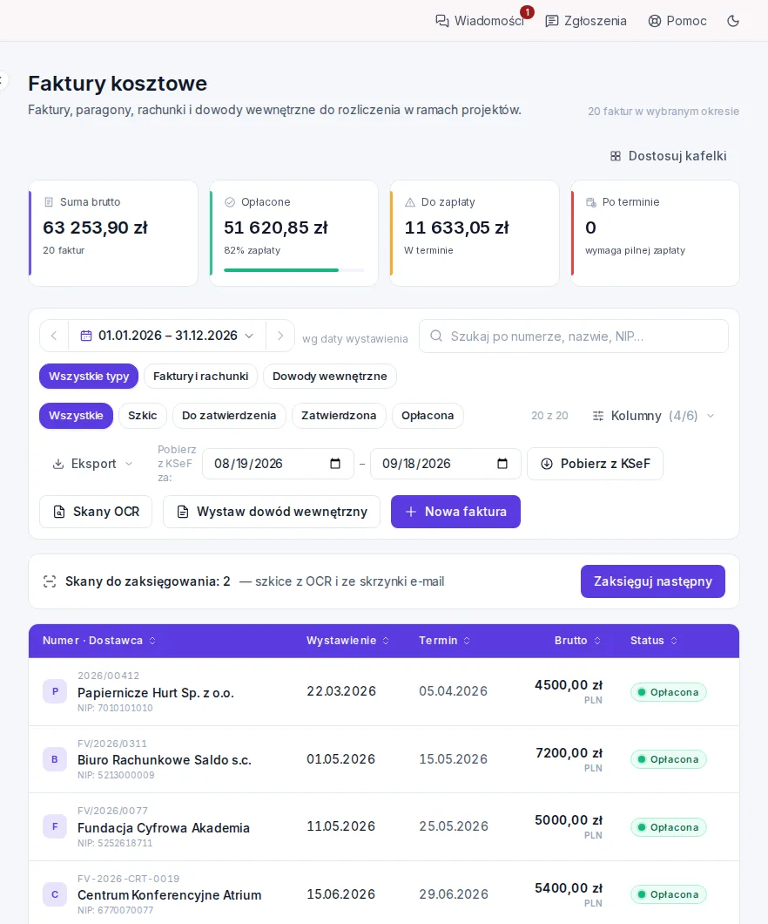Open calendar picker for 08/19/2026 date
This screenshot has height=924, width=768.
click(335, 464)
